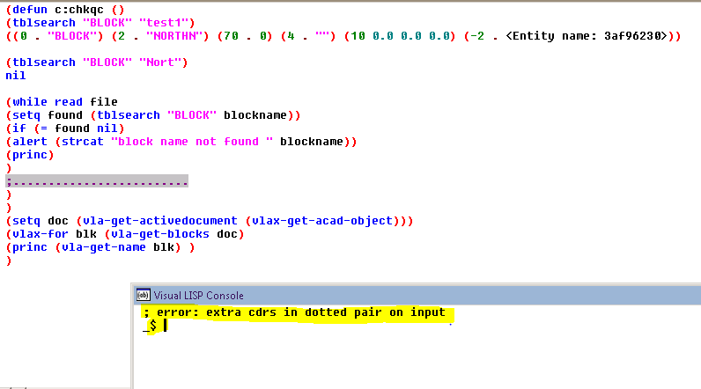Click the 'vlax-get-acad-object' function name
Image resolution: width=701 pixels, height=389 pixels.
322,221
